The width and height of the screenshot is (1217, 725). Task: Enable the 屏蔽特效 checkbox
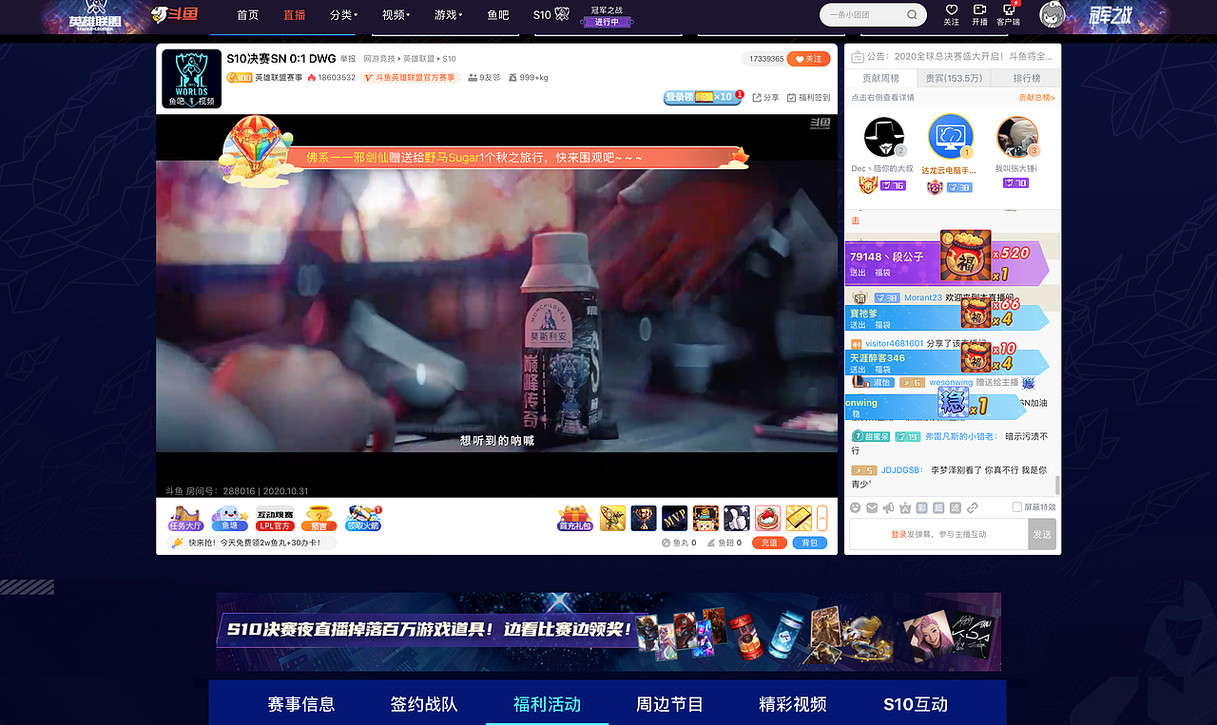click(x=1017, y=507)
